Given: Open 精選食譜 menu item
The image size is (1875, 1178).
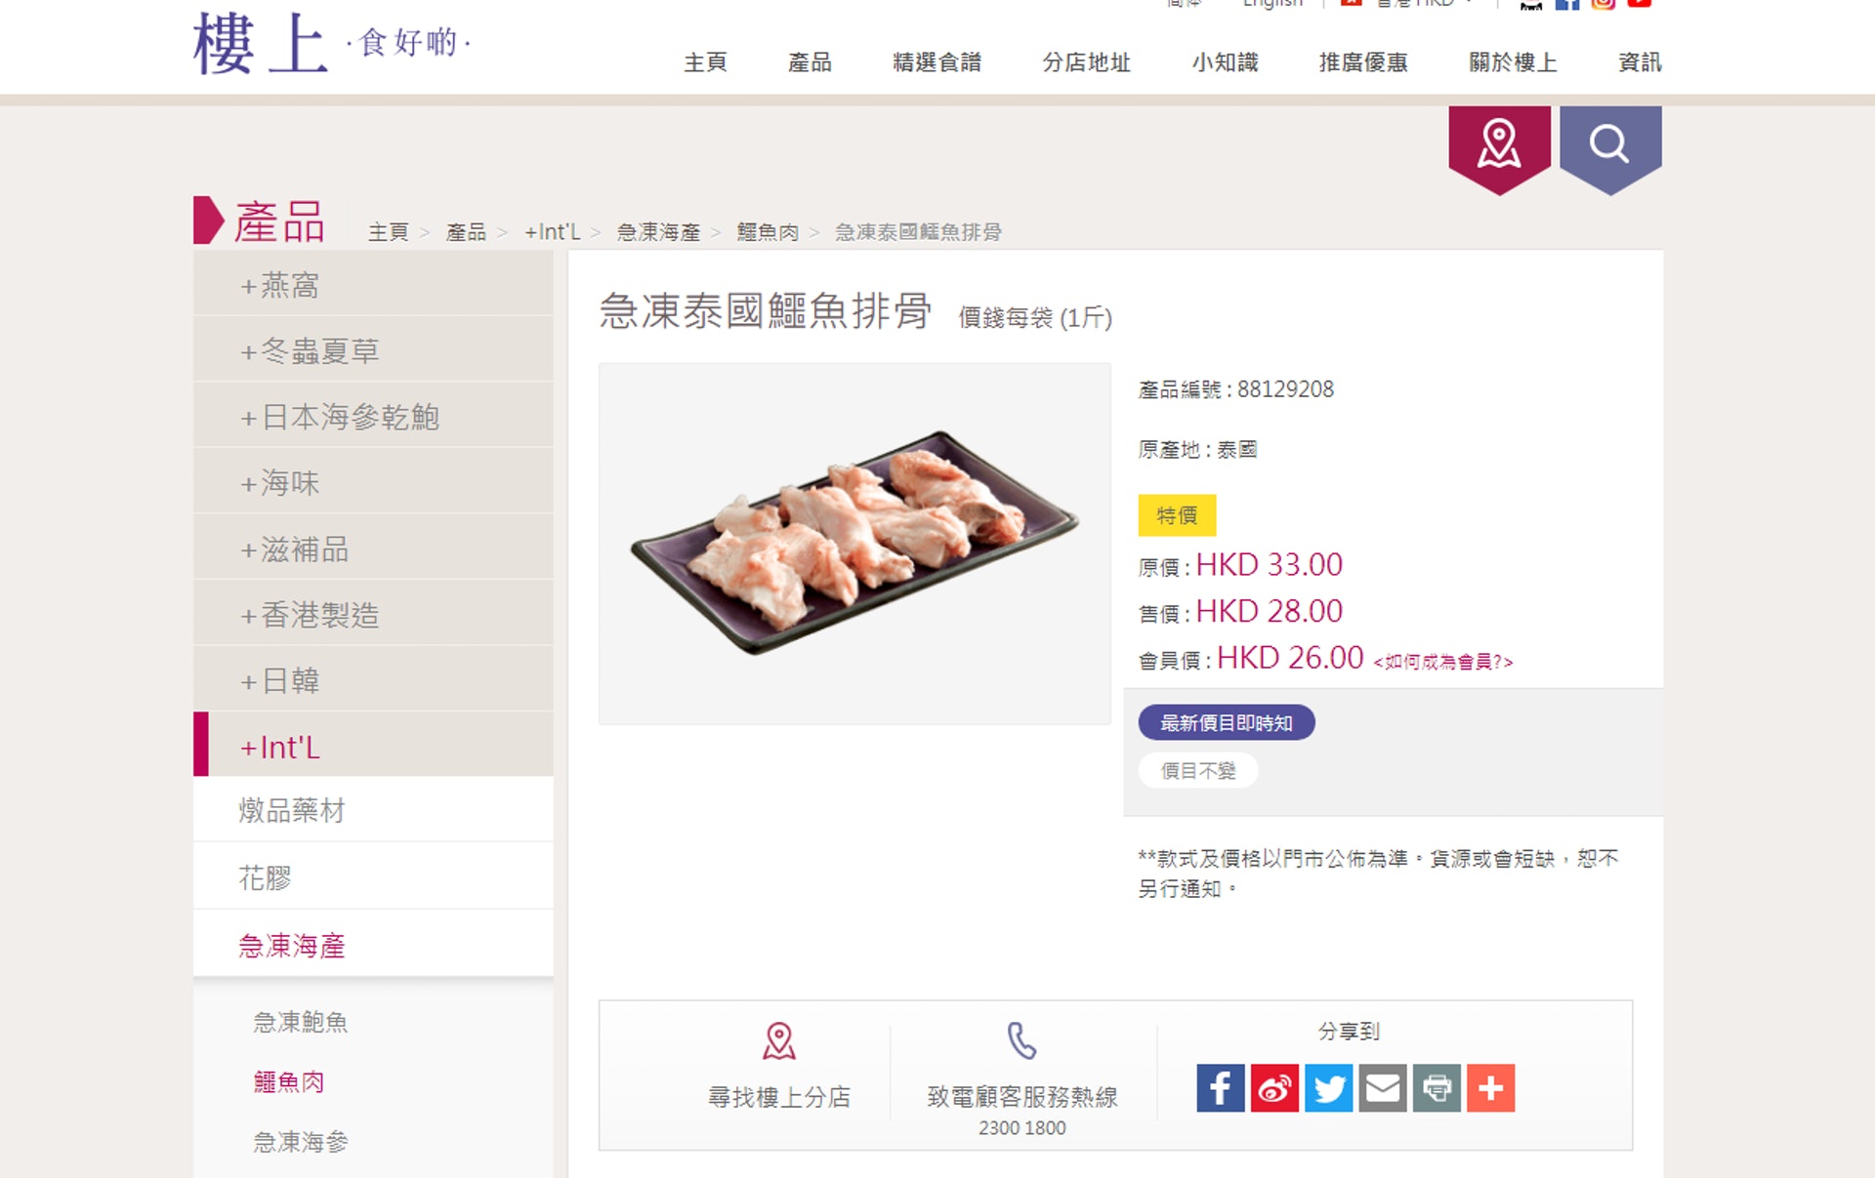Looking at the screenshot, I should pos(937,62).
